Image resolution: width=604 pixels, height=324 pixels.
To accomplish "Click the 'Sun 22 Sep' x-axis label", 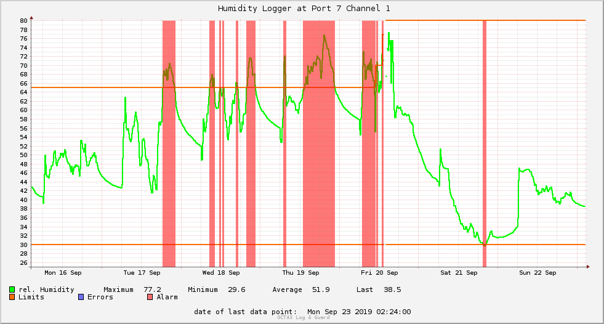I will (538, 273).
